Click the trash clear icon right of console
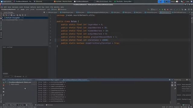Viewport: 193px width, 108px height. [x=175, y=85]
